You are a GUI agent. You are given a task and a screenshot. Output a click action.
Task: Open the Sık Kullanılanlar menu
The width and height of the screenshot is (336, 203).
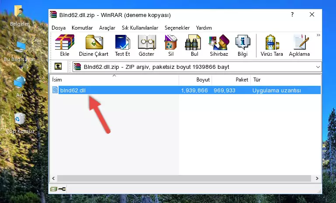[140, 28]
